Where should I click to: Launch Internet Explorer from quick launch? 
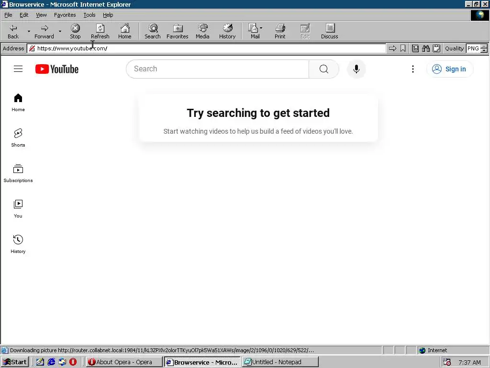point(51,362)
